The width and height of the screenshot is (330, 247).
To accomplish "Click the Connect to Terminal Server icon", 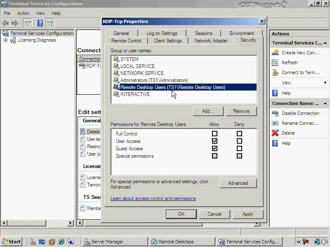I will tap(275, 72).
